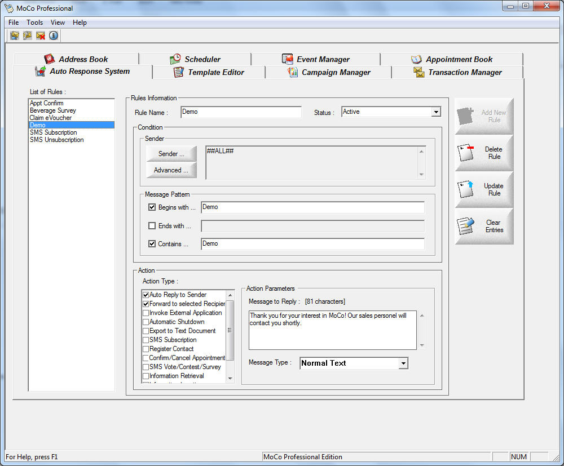The height and width of the screenshot is (466, 564).
Task: Click the Advanced ... button
Action: pyautogui.click(x=171, y=170)
